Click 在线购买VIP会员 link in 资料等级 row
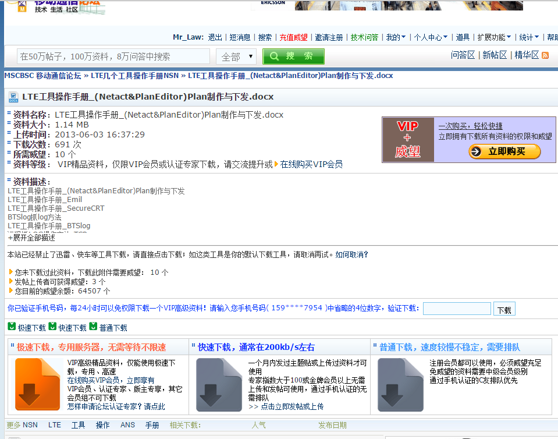 point(311,165)
